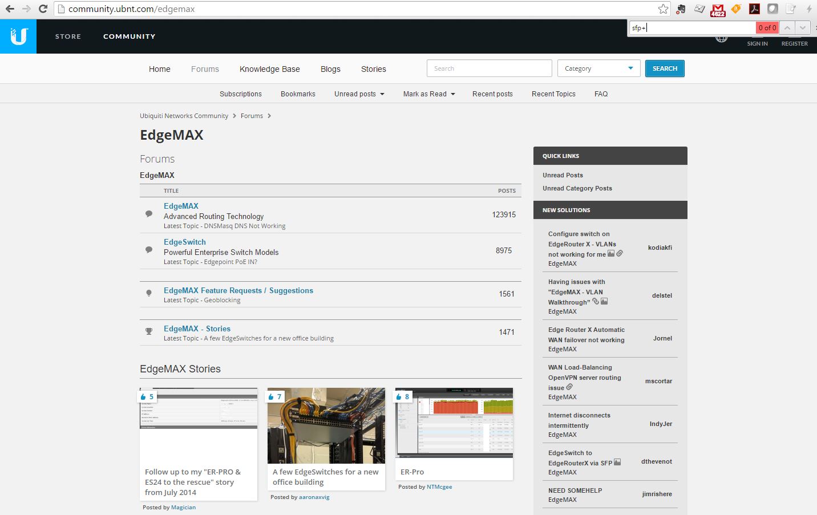
Task: Open the Blogs navigation item
Action: click(330, 69)
